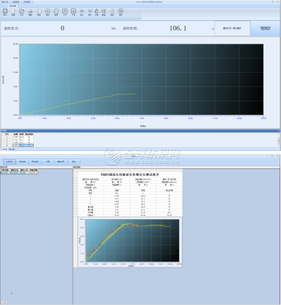The height and width of the screenshot is (305, 281).
Task: Select row 1 in the results table
Action: [x=17, y=137]
